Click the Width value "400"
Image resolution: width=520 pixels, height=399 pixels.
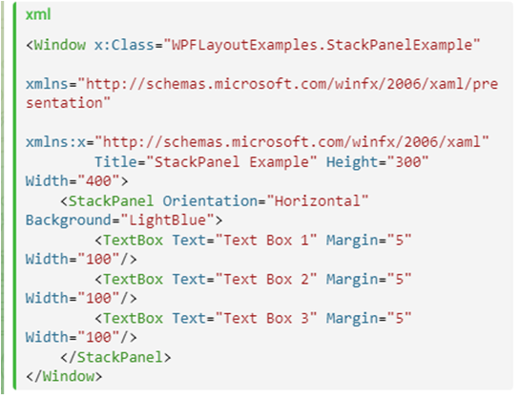point(98,181)
